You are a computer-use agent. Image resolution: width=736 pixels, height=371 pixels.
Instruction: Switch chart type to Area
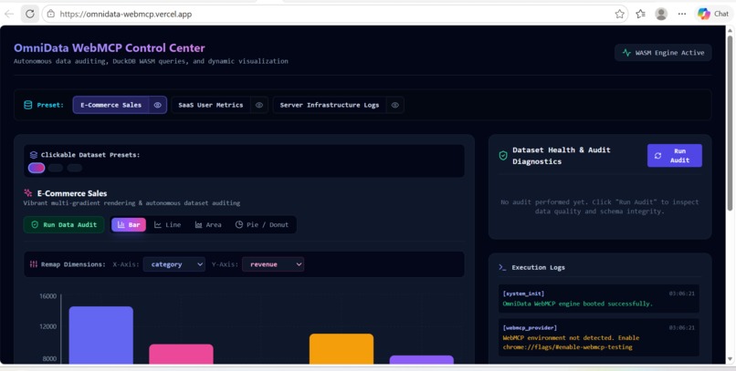point(208,225)
